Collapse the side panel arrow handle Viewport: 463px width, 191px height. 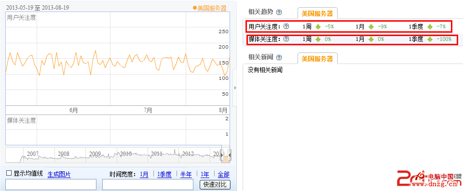coord(235,88)
